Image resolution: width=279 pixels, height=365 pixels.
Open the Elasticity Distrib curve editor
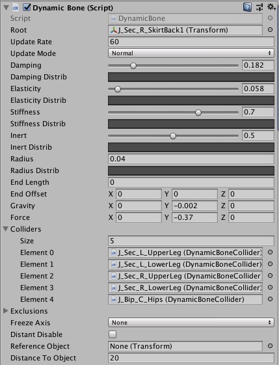[x=191, y=100]
